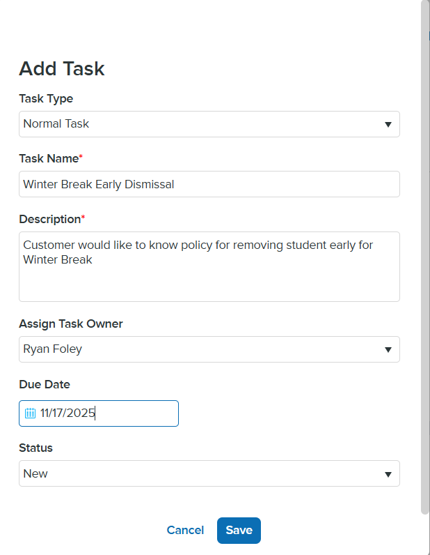Click the Due Date text 11/17/2025
This screenshot has width=430, height=555.
tap(67, 413)
